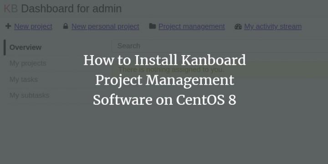Click the 'How to Install Kanboard' headline line

pos(164,60)
